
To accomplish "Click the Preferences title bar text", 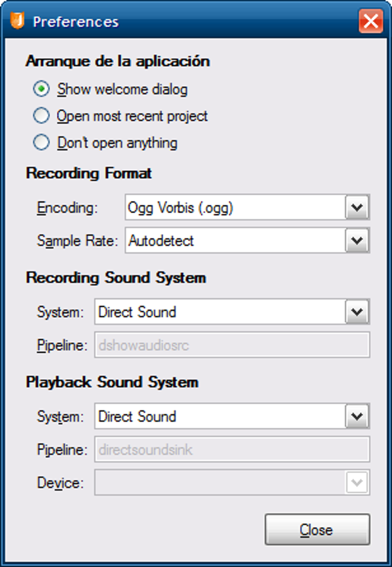I will pyautogui.click(x=76, y=22).
